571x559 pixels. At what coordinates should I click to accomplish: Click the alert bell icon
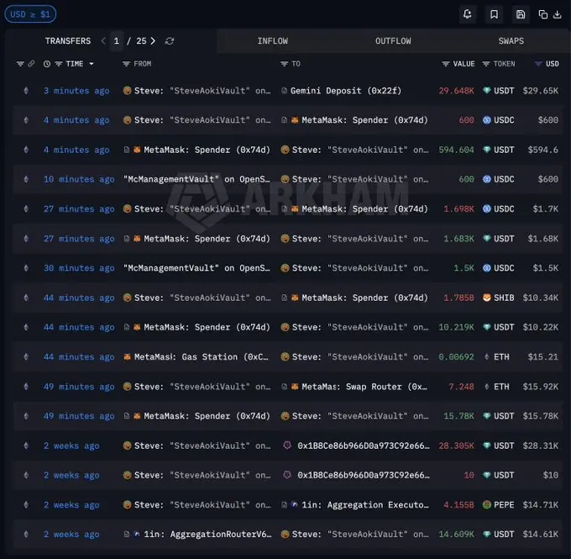pyautogui.click(x=467, y=14)
